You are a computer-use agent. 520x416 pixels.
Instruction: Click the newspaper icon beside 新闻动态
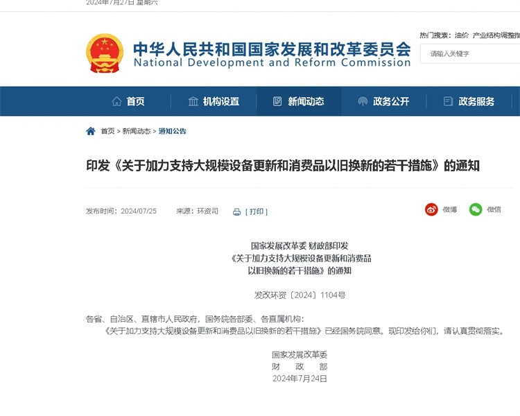click(277, 101)
